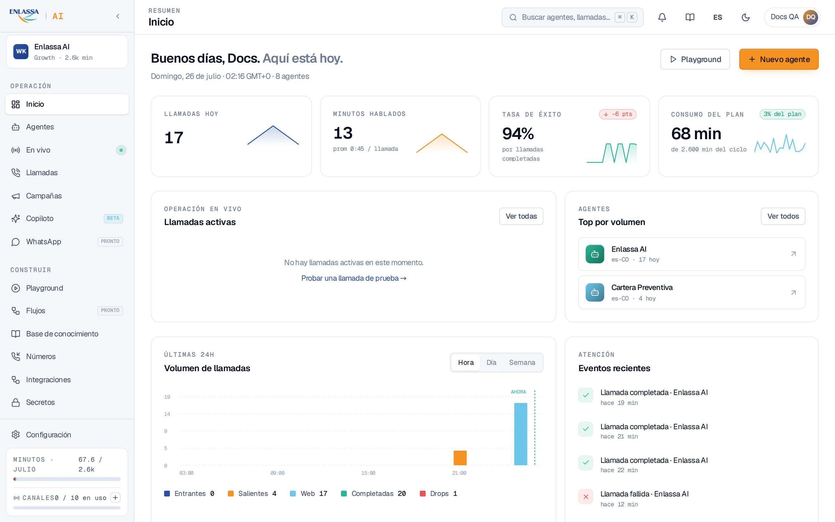Image resolution: width=835 pixels, height=522 pixels.
Task: Click the Minutos Julio usage progress bar
Action: coord(67,479)
